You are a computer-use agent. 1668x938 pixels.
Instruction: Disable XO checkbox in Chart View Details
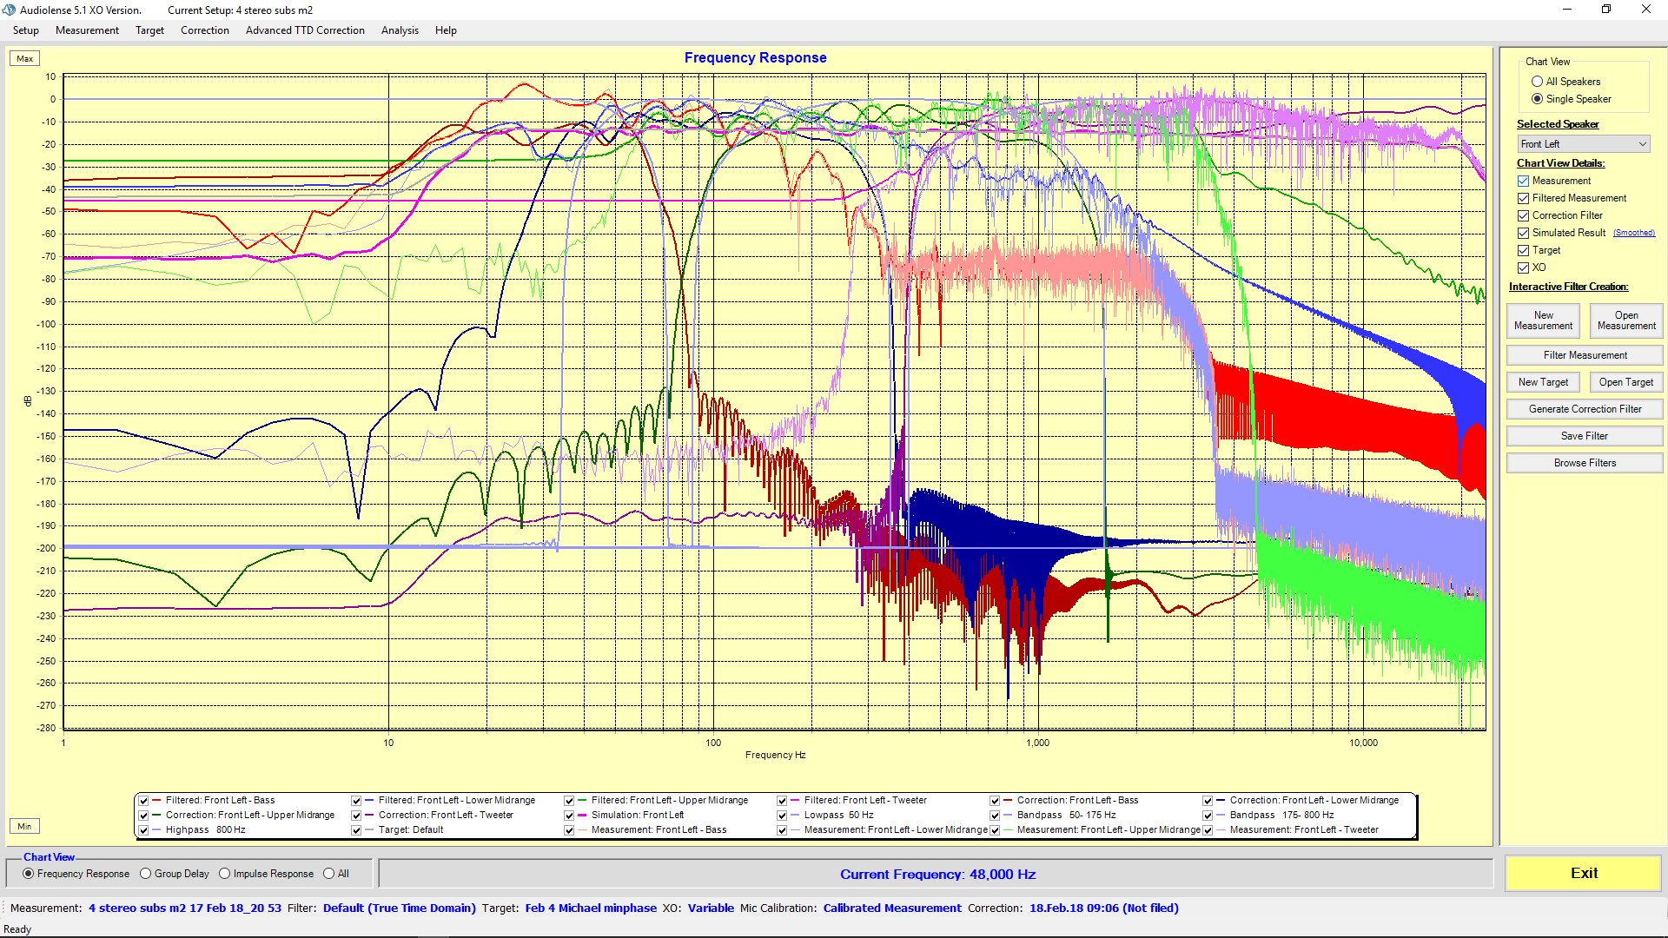pos(1523,268)
